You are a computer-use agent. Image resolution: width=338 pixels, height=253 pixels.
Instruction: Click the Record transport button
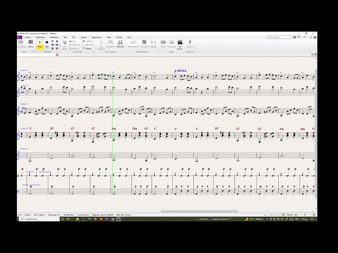point(53,41)
